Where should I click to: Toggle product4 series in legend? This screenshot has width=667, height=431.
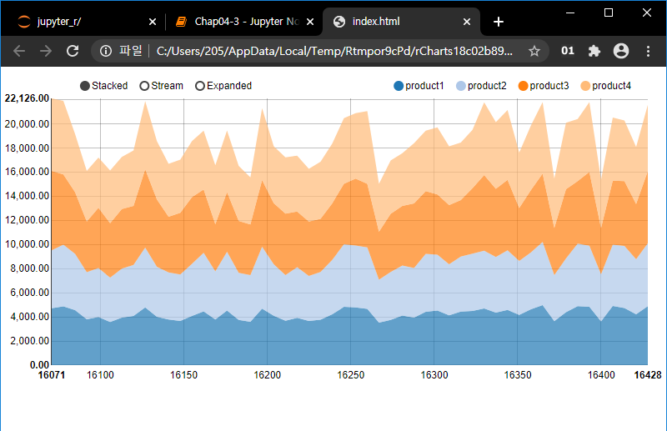pyautogui.click(x=606, y=86)
